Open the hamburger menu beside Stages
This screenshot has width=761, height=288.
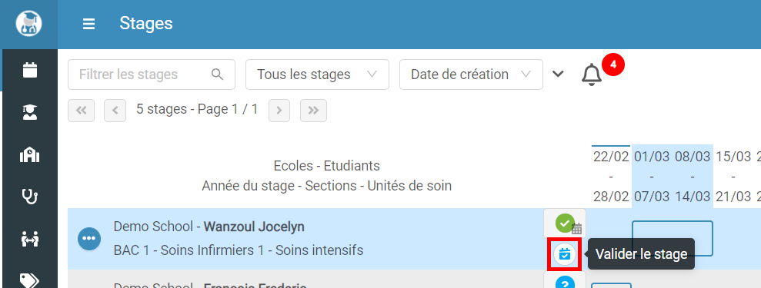pyautogui.click(x=88, y=24)
